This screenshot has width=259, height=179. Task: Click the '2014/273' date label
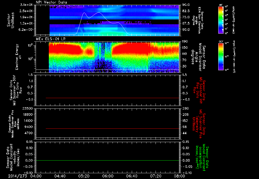18,176
